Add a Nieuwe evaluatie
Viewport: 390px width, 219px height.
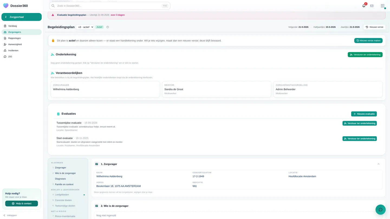point(364,114)
